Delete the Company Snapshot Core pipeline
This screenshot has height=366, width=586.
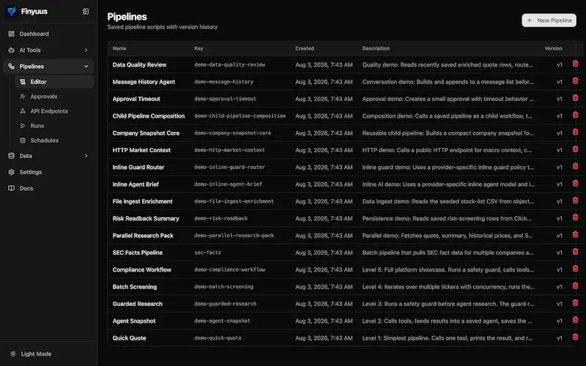[x=575, y=132]
